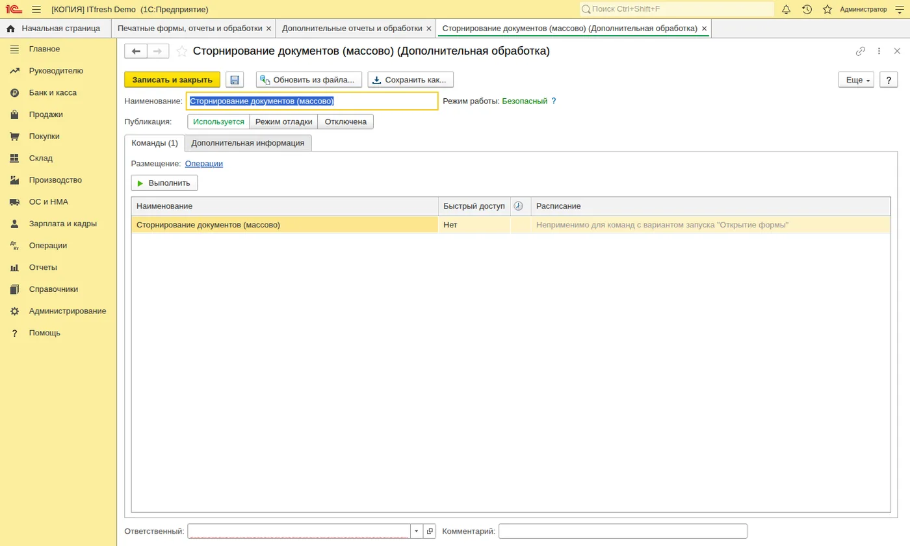Add this form to favorites star
The height and width of the screenshot is (546, 910).
pos(182,51)
